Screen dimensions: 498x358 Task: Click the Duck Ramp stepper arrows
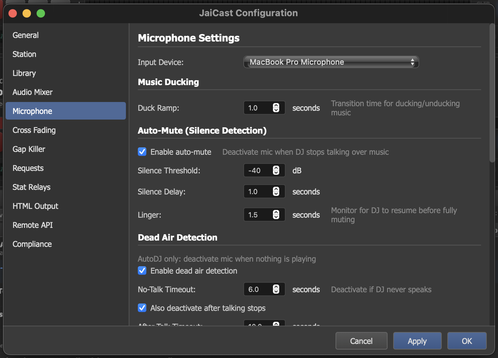pos(276,108)
